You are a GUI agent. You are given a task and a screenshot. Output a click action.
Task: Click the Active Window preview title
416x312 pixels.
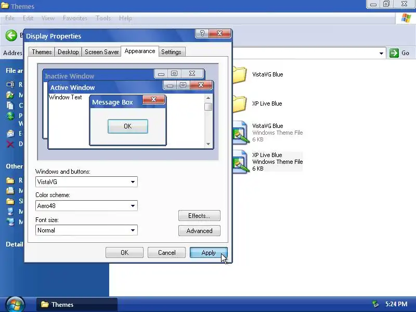[72, 87]
